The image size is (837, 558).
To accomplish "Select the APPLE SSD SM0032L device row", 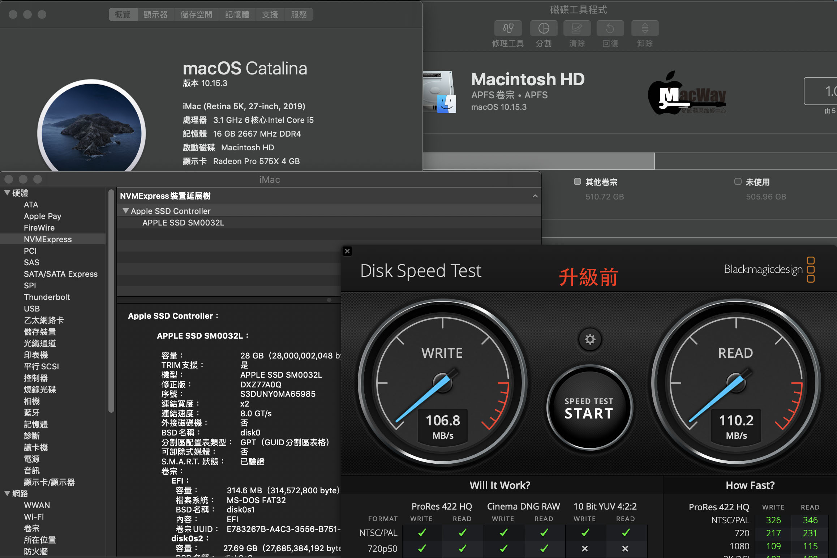I will [329, 223].
